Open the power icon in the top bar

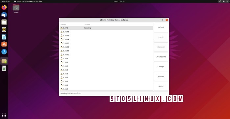pos(227,1)
